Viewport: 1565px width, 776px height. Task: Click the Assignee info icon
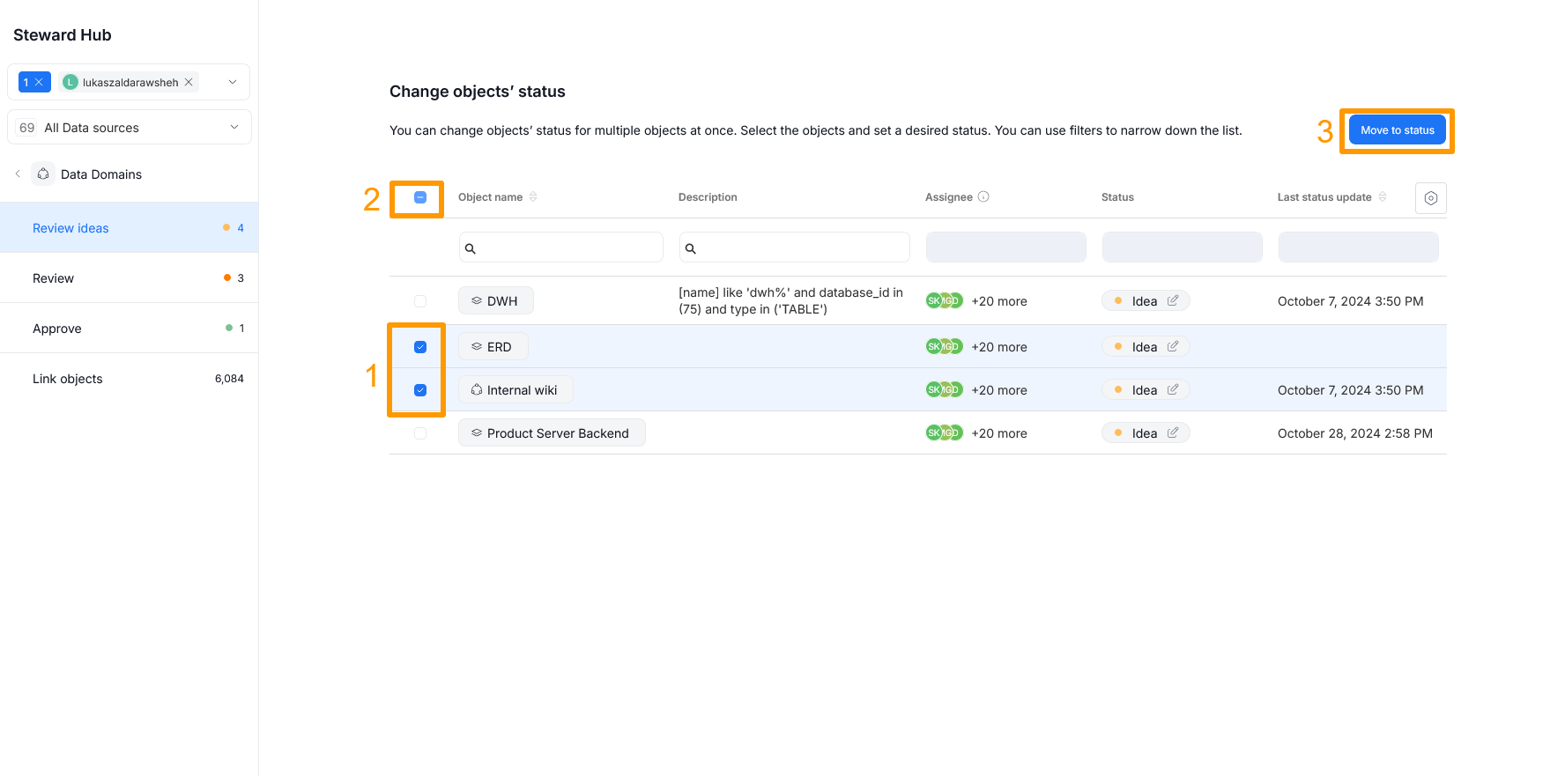(983, 196)
